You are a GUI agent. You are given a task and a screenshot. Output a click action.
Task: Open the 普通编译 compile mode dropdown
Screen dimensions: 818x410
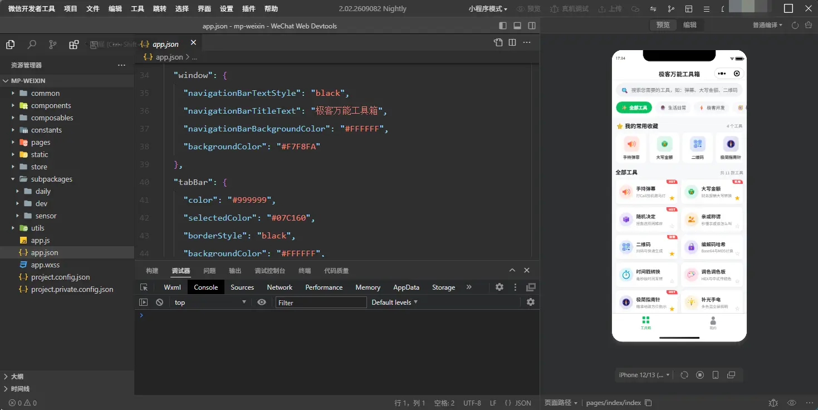767,25
